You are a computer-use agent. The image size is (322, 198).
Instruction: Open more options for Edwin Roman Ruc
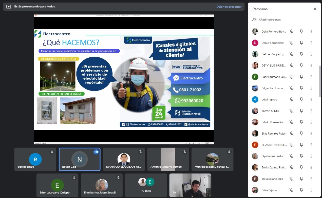(311, 122)
